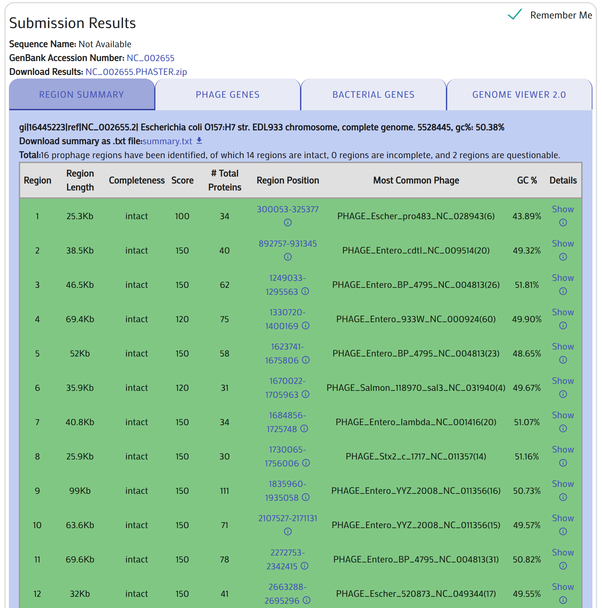Click info icon under Show for region 1
Screen dimensions: 602x608
click(x=563, y=223)
